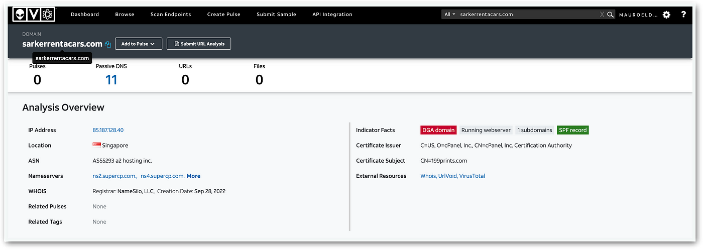This screenshot has width=703, height=250.
Task: Click the Submit URL Analysis button
Action: 199,44
